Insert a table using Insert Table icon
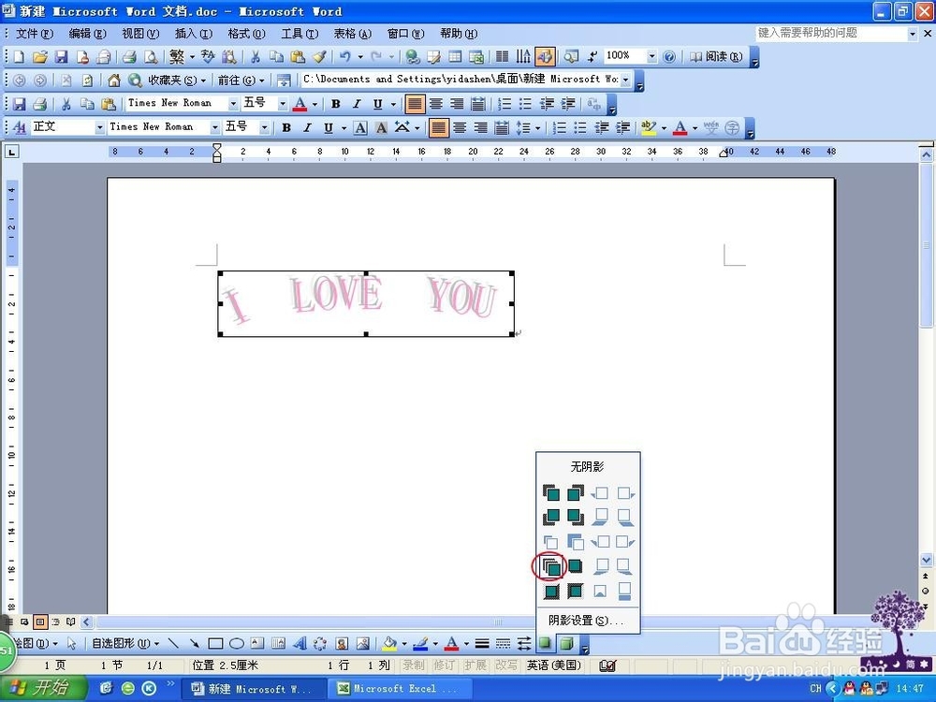936x702 pixels. [x=455, y=57]
